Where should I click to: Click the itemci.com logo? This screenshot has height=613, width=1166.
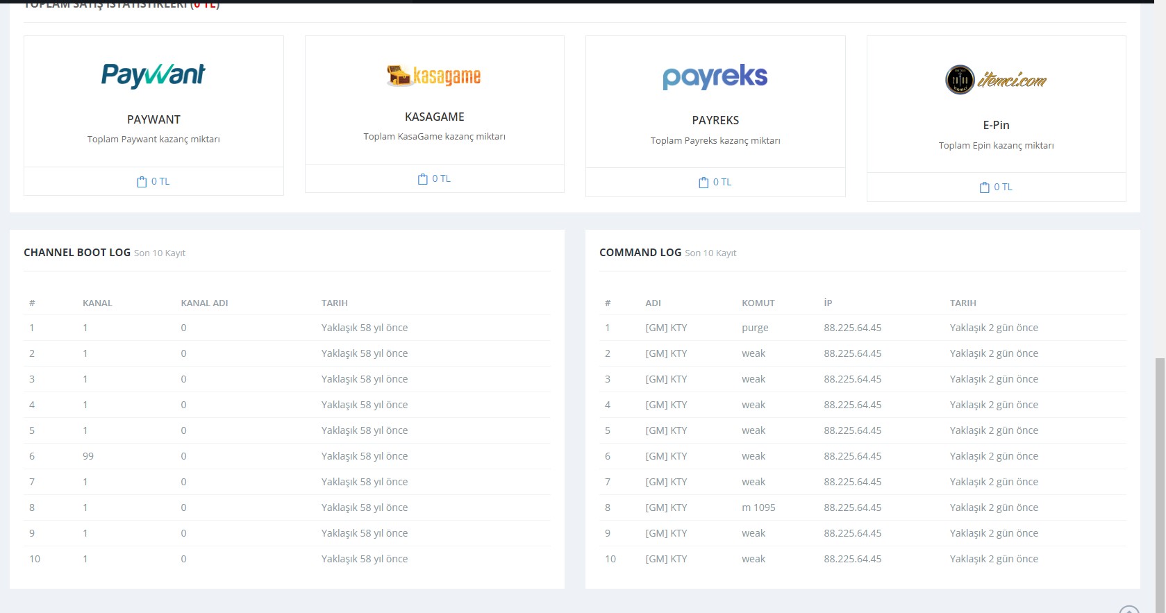point(996,80)
